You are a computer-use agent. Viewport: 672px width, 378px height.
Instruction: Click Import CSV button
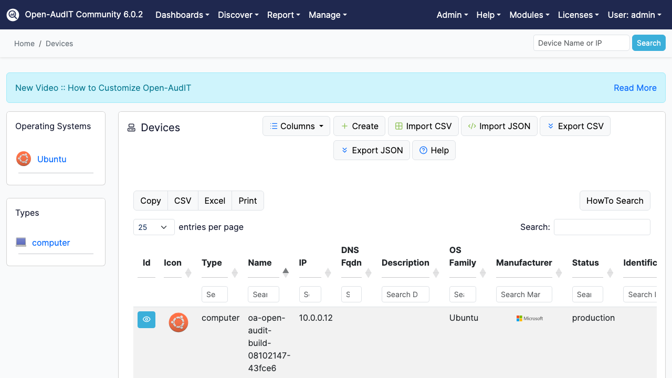click(x=423, y=126)
